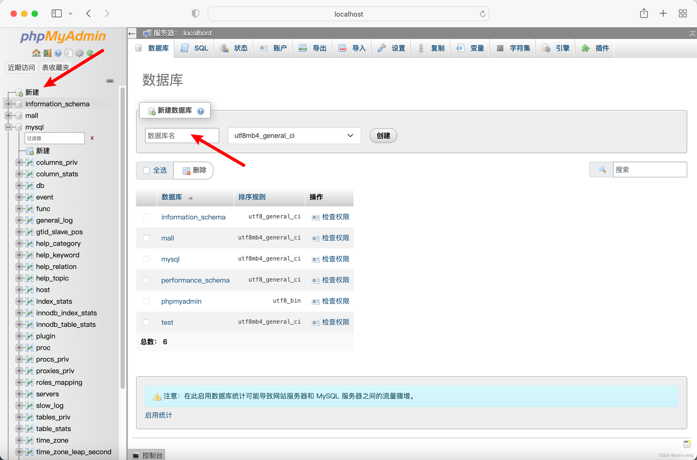Open phpMyAdmin documentation help icon
Screen dimensions: 697x460
(x=58, y=53)
